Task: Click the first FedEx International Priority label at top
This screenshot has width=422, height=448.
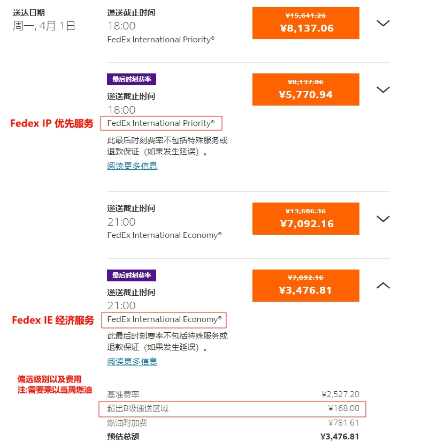Action: pos(160,40)
